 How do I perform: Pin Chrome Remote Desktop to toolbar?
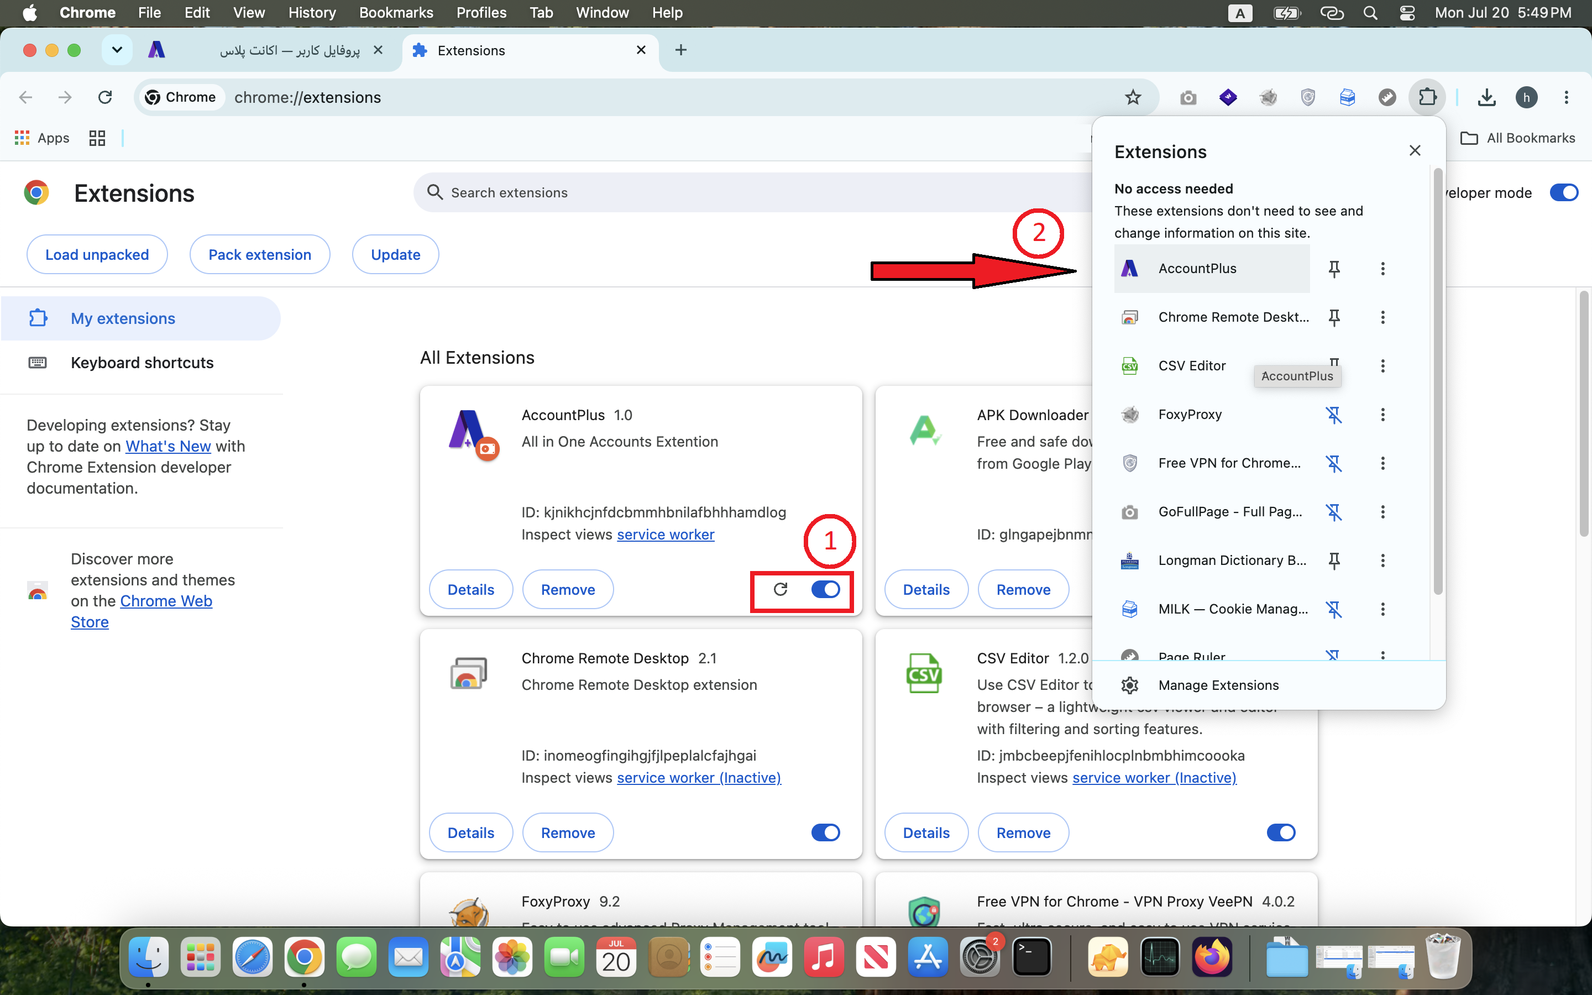[x=1334, y=317]
